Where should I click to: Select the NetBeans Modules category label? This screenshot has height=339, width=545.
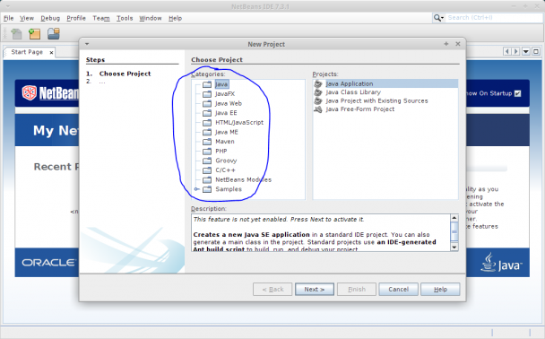(243, 179)
